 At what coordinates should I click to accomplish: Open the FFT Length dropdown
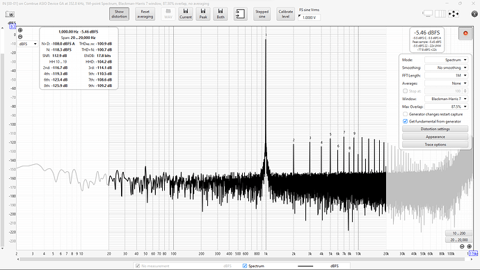[x=446, y=75]
